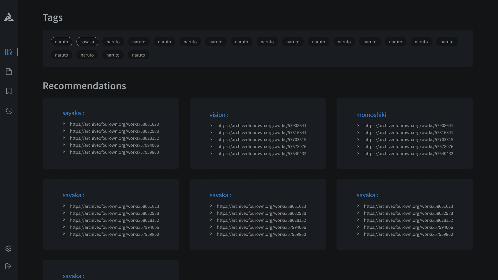Toggle the outlined selected naruto tag
The width and height of the screenshot is (498, 280).
coord(61,42)
